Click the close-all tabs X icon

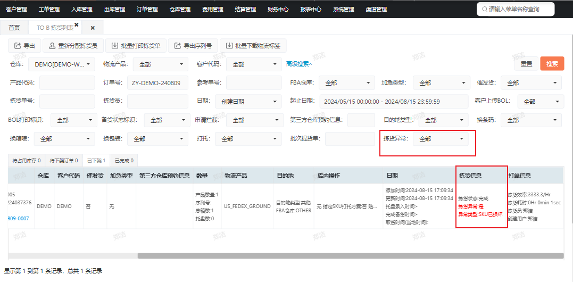pos(93,28)
